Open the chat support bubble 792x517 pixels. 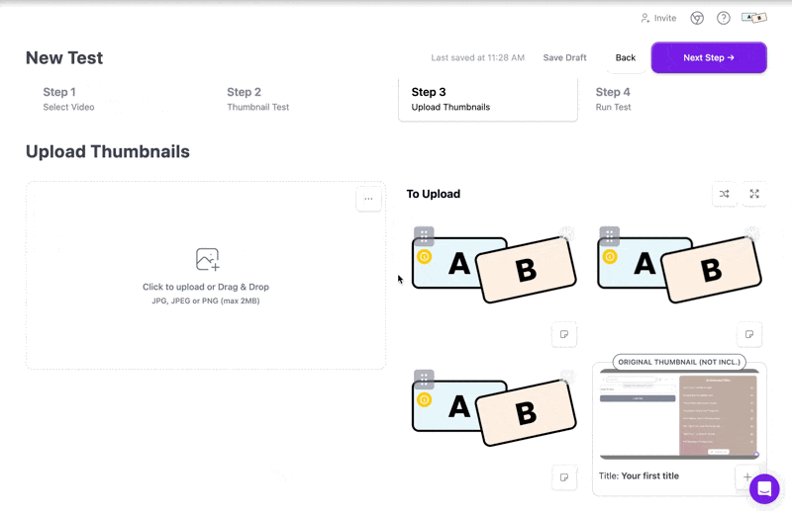tap(764, 488)
